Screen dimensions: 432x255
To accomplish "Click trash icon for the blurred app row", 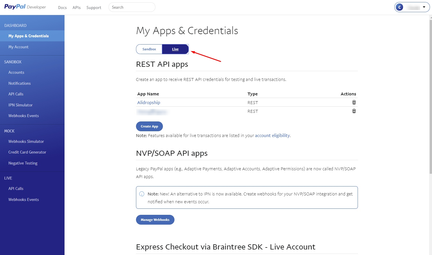I will click(354, 111).
